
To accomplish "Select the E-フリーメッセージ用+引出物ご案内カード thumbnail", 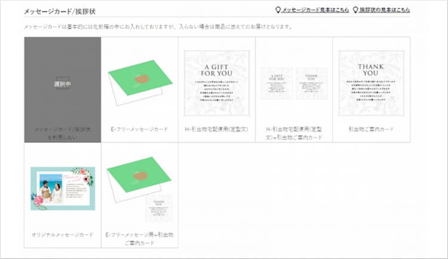I will pos(139,189).
